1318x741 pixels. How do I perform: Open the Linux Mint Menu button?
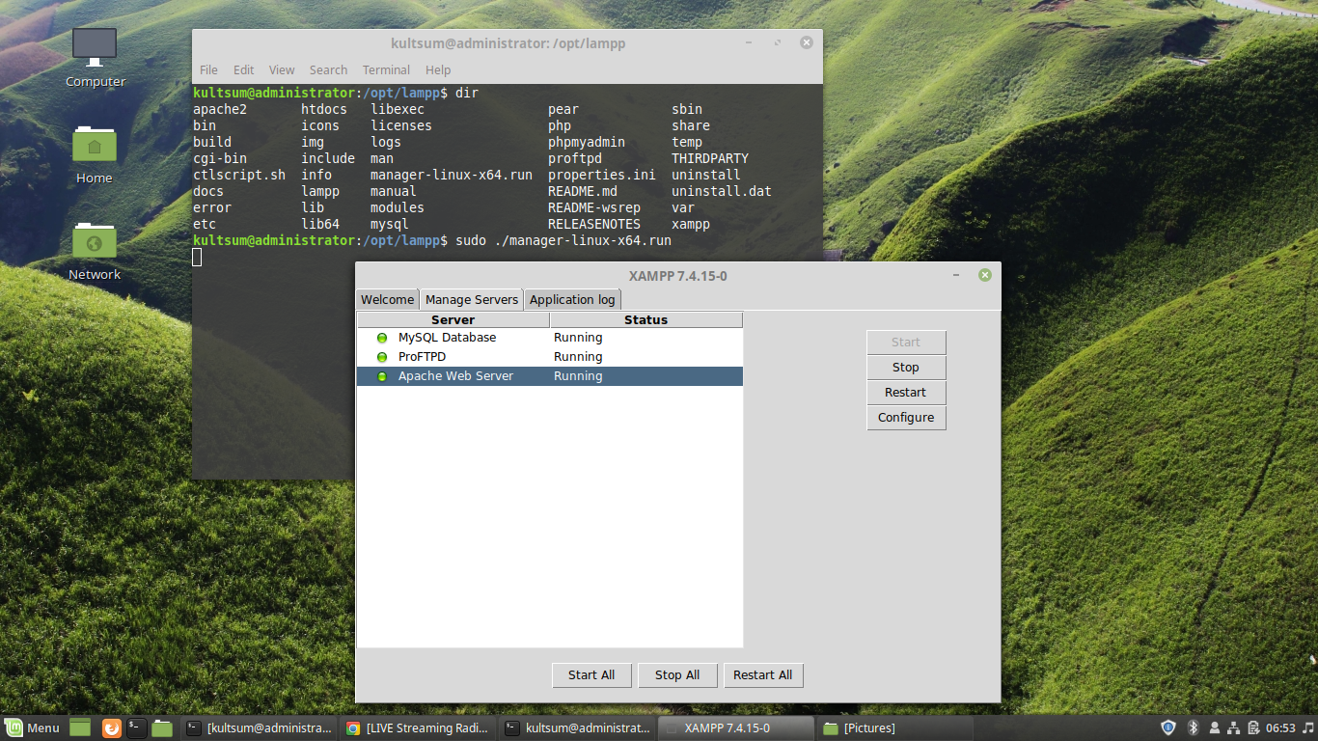(x=33, y=728)
